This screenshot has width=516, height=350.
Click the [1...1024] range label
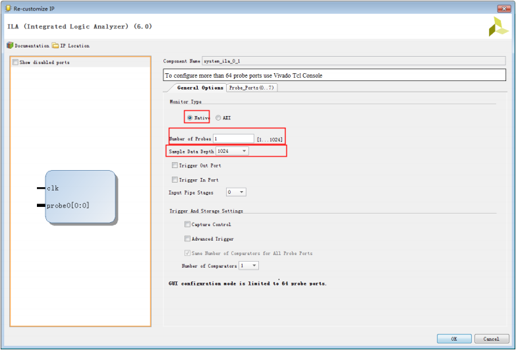click(270, 140)
